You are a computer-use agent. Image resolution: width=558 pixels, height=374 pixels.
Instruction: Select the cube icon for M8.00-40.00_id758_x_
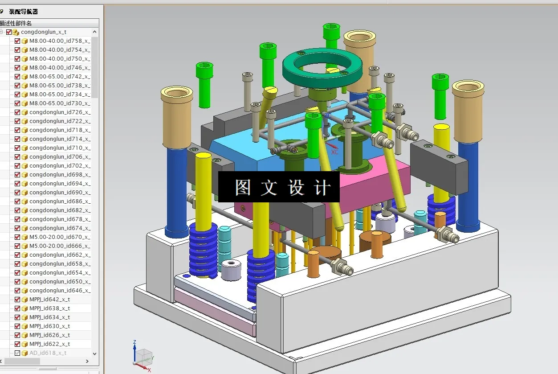24,41
